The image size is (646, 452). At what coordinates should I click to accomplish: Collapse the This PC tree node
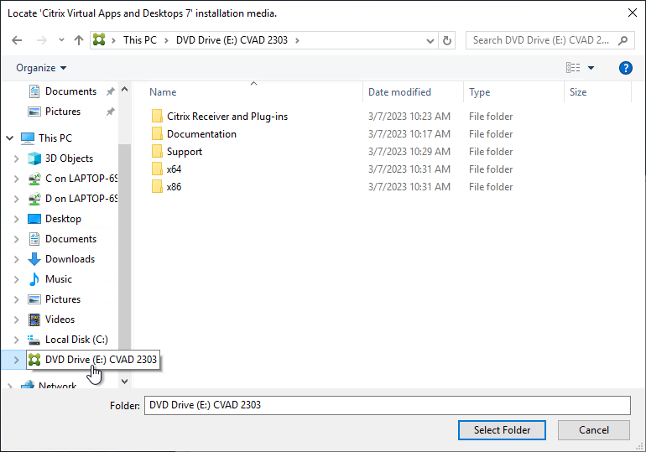pos(10,138)
